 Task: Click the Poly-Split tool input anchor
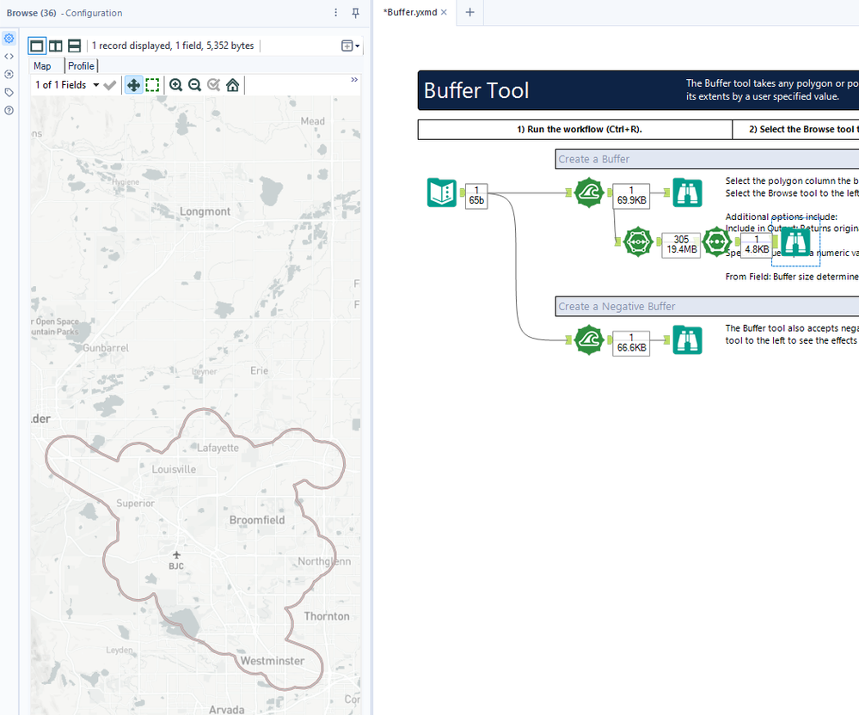[618, 241]
